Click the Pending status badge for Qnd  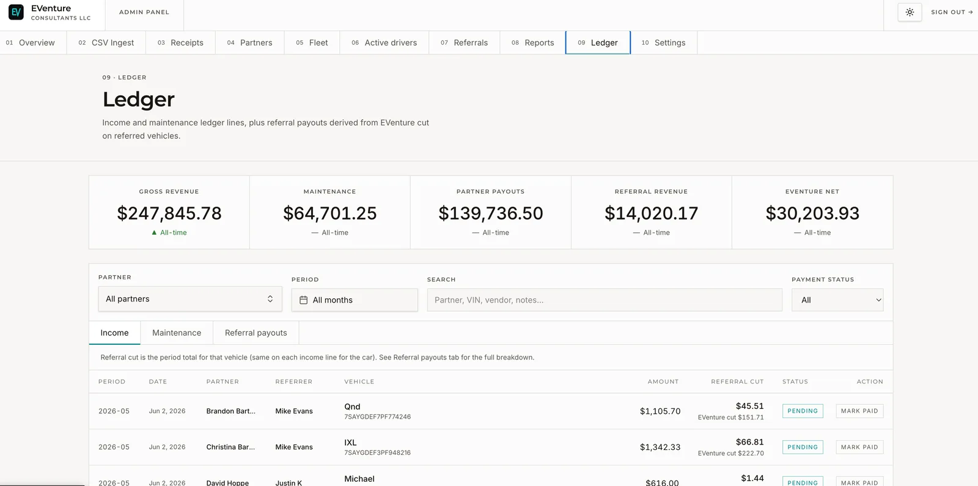click(x=803, y=411)
